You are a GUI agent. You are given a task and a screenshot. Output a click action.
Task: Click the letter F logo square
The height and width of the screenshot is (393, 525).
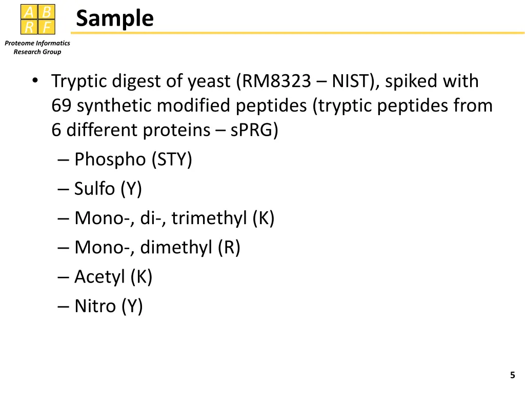47,27
